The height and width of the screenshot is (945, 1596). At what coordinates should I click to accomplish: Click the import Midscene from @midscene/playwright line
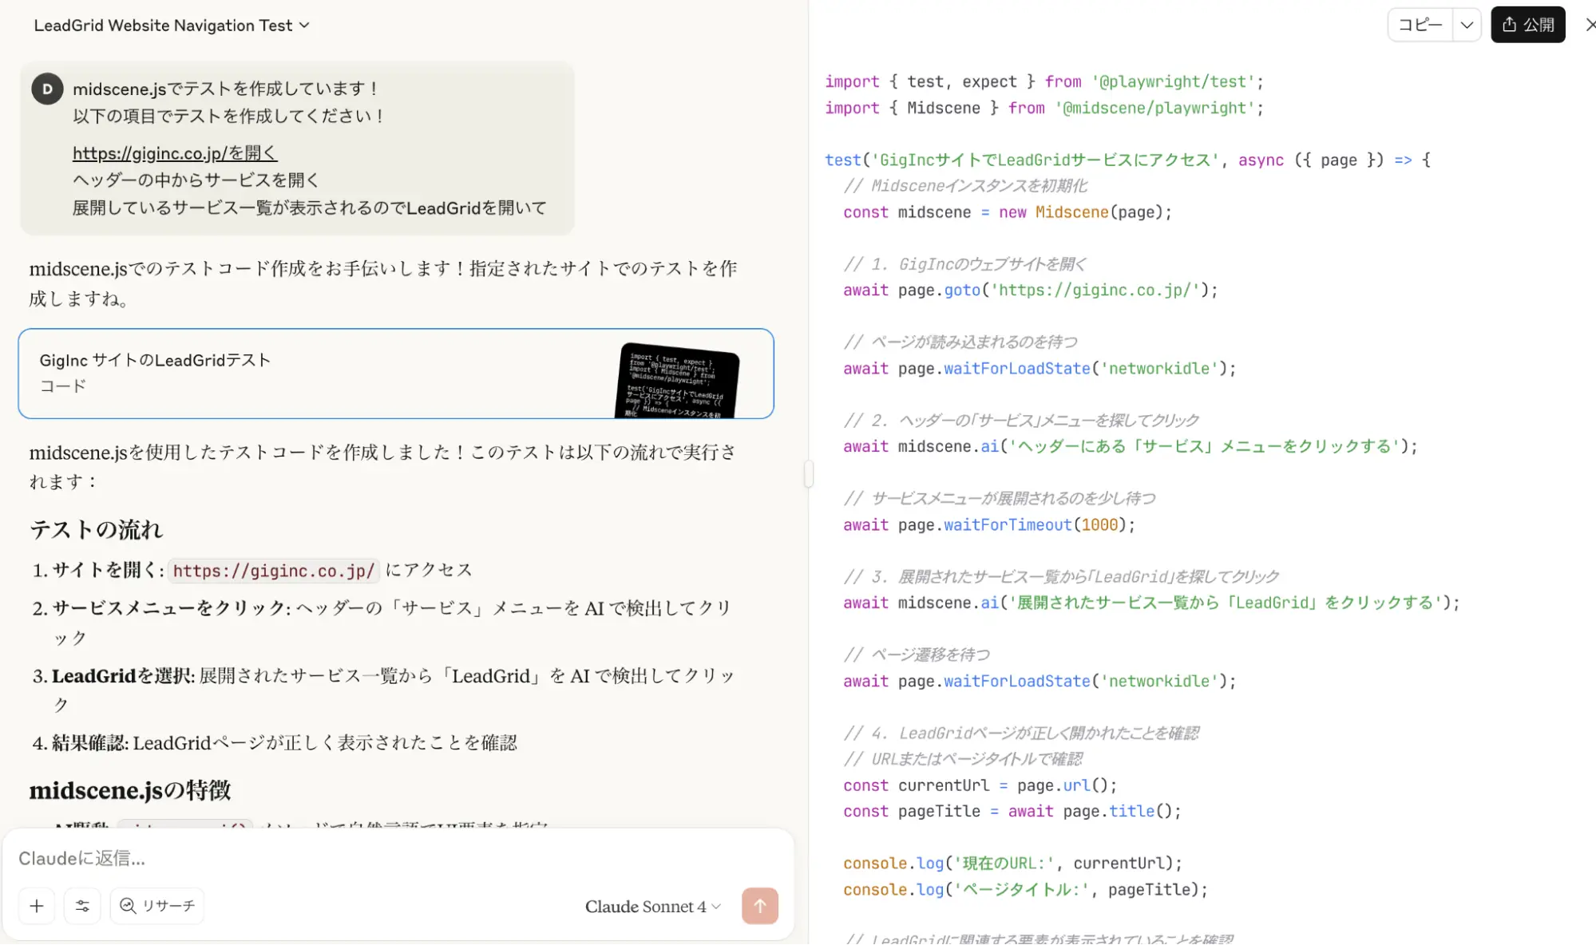(x=1044, y=108)
